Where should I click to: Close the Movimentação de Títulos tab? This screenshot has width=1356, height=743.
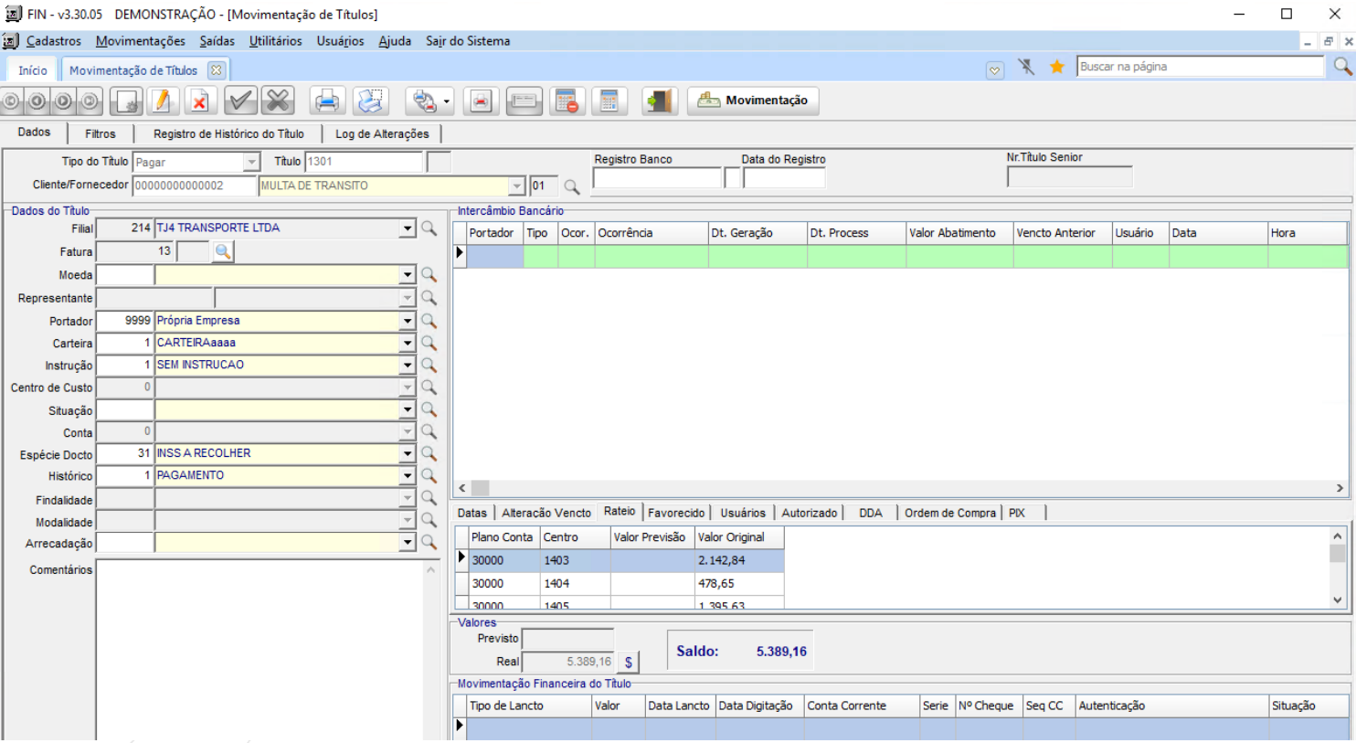coord(216,70)
